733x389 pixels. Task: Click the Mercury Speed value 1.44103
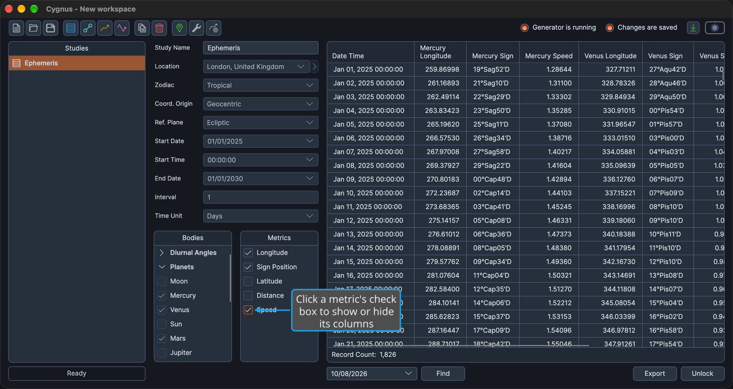[x=549, y=193]
